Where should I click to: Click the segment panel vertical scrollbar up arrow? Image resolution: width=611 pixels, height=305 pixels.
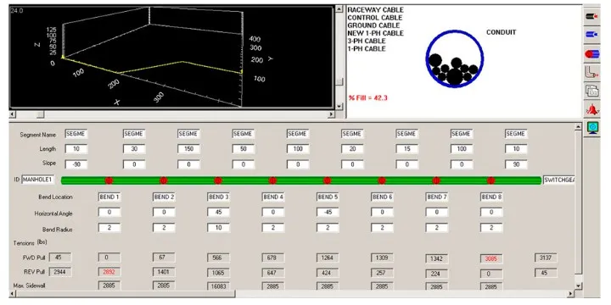578,126
